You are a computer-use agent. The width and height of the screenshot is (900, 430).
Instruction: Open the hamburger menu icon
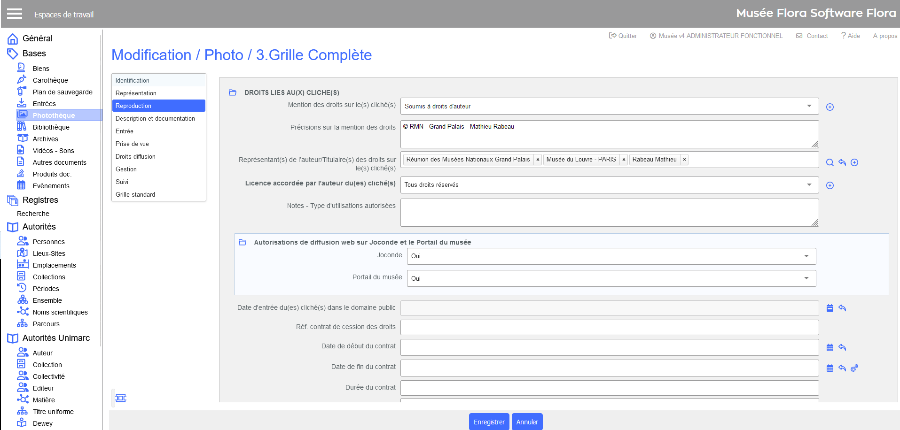tap(15, 14)
